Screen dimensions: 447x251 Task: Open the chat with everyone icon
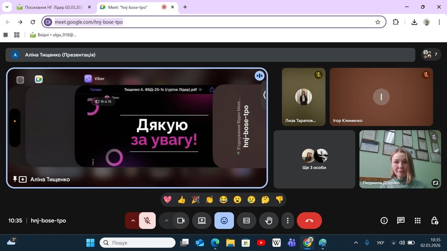point(401,221)
